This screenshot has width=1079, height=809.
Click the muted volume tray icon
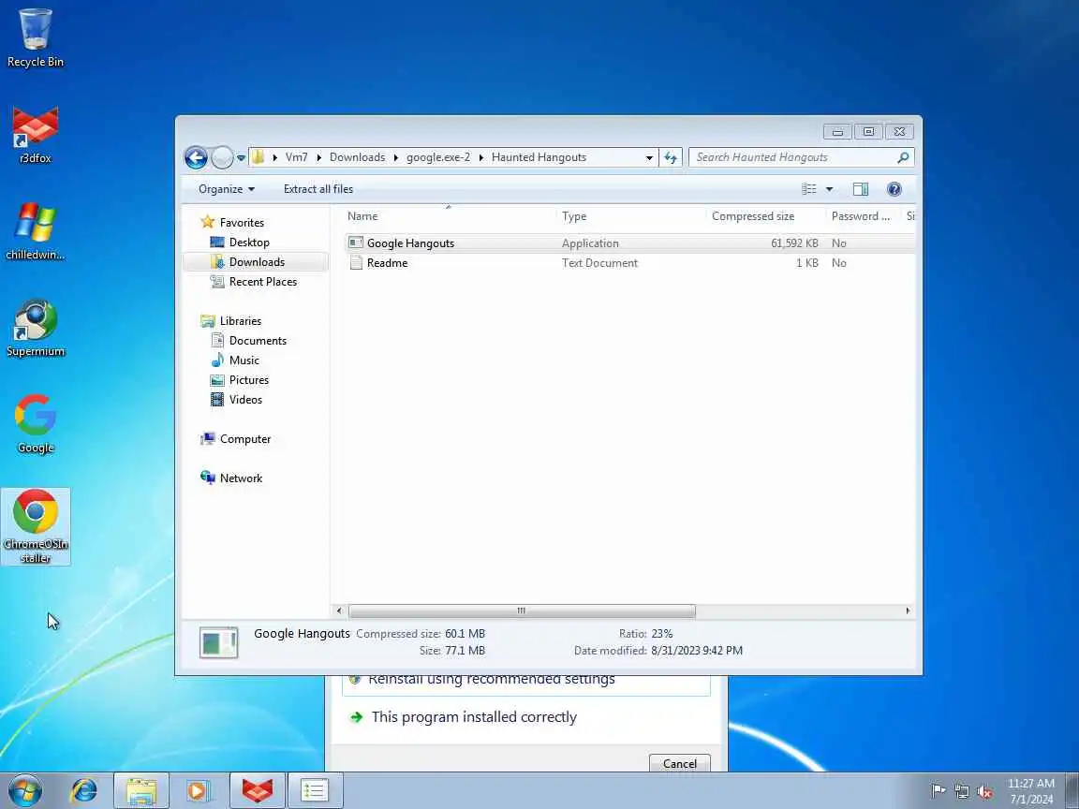[984, 791]
